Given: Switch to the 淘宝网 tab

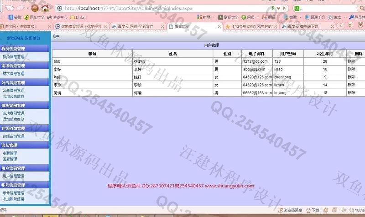Looking at the screenshot, I should [25, 26].
